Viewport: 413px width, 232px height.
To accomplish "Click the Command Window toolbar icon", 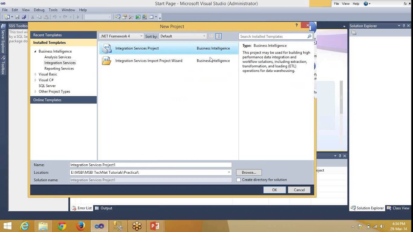I will click(x=151, y=17).
